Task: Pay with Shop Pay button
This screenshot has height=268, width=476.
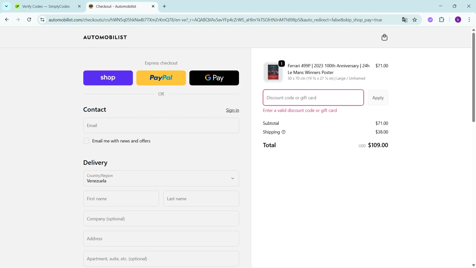Action: [108, 78]
